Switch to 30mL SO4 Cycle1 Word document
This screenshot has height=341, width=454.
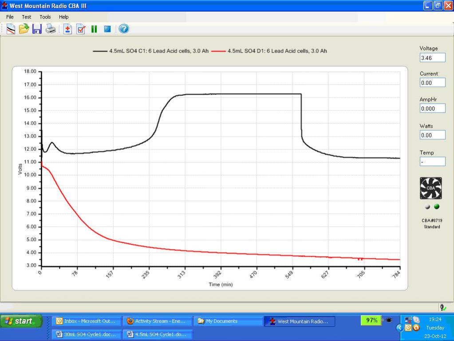click(86, 334)
